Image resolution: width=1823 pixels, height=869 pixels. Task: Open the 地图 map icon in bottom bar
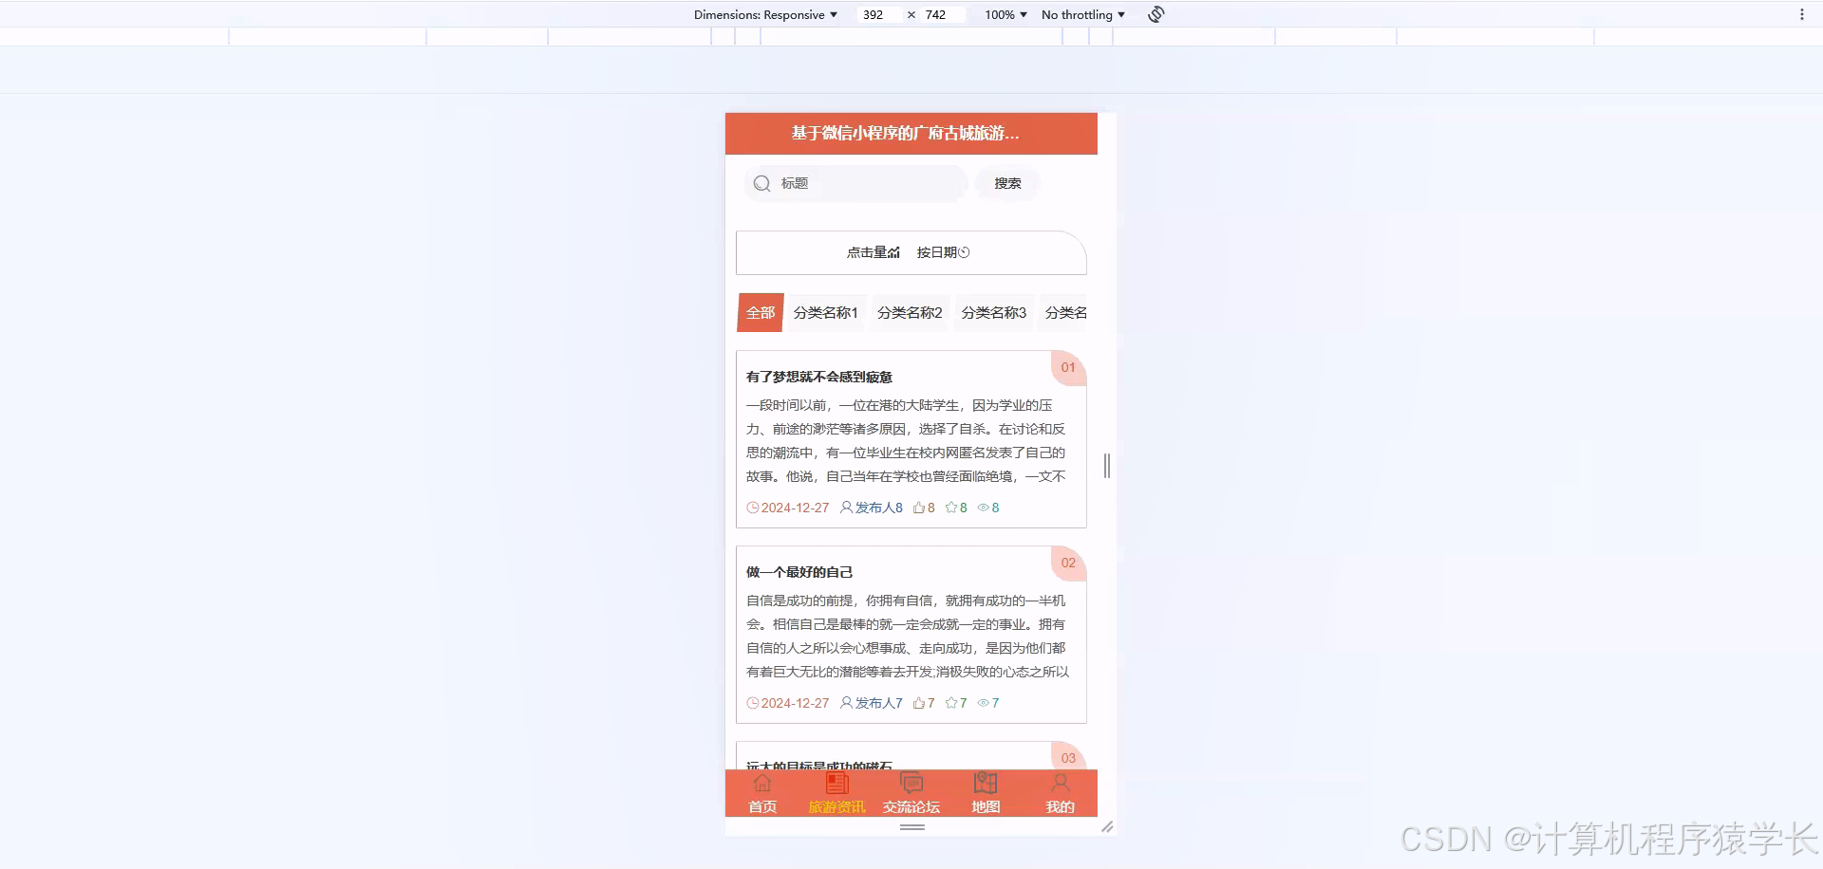(x=985, y=783)
